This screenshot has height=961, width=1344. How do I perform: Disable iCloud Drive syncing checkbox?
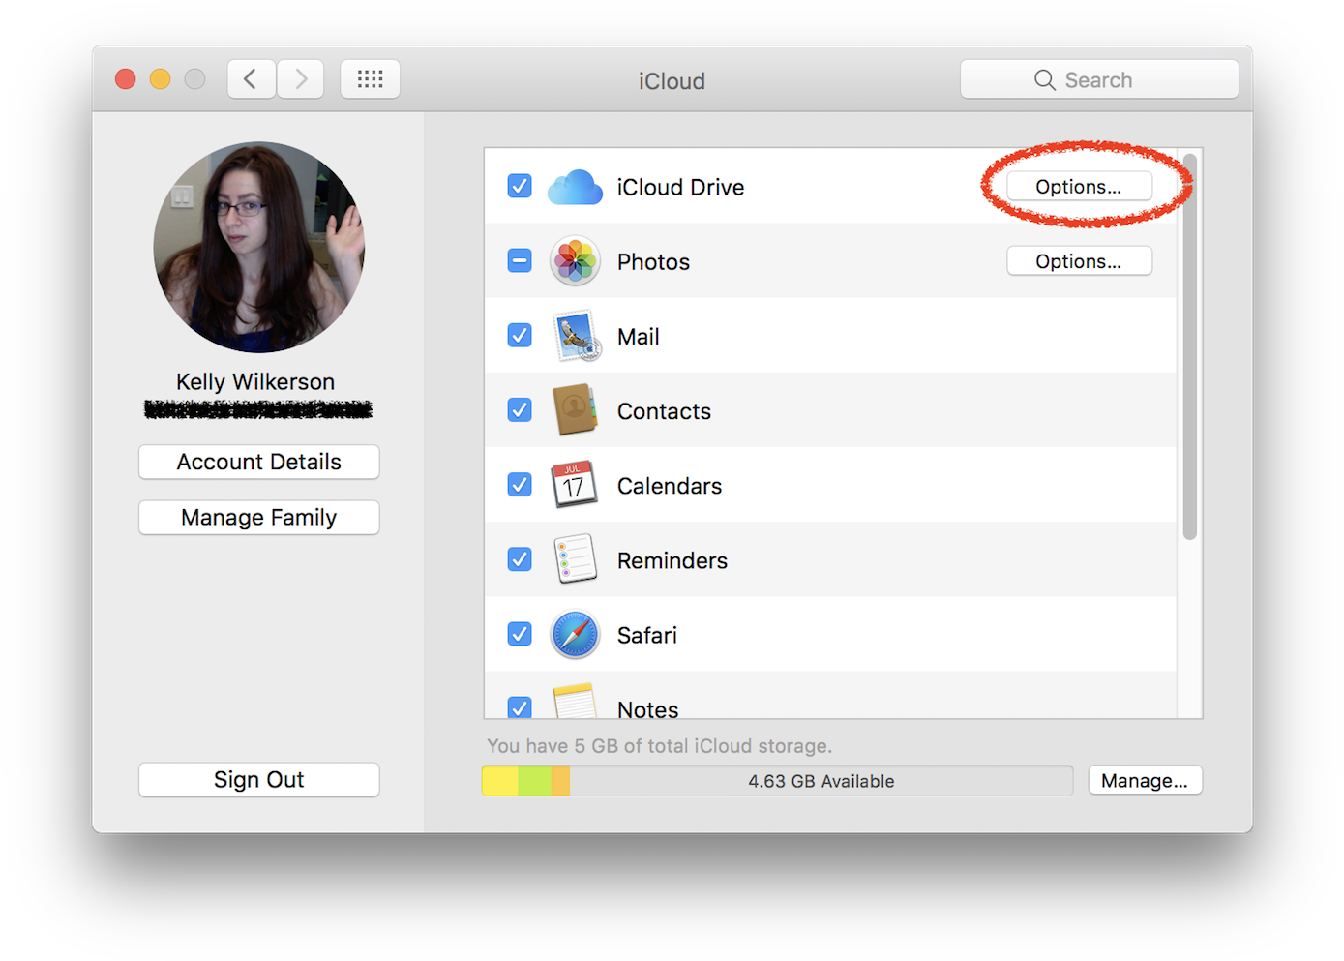click(x=520, y=186)
